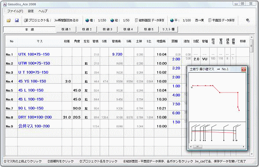Click the 90.0 angle value in row No.7
259x167 pixels.
[77, 108]
